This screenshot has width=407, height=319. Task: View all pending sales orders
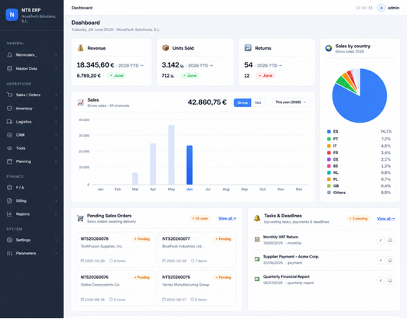coord(227,218)
